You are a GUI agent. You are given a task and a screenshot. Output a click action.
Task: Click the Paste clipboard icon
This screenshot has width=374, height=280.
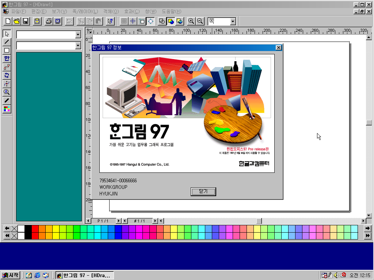[98, 21]
